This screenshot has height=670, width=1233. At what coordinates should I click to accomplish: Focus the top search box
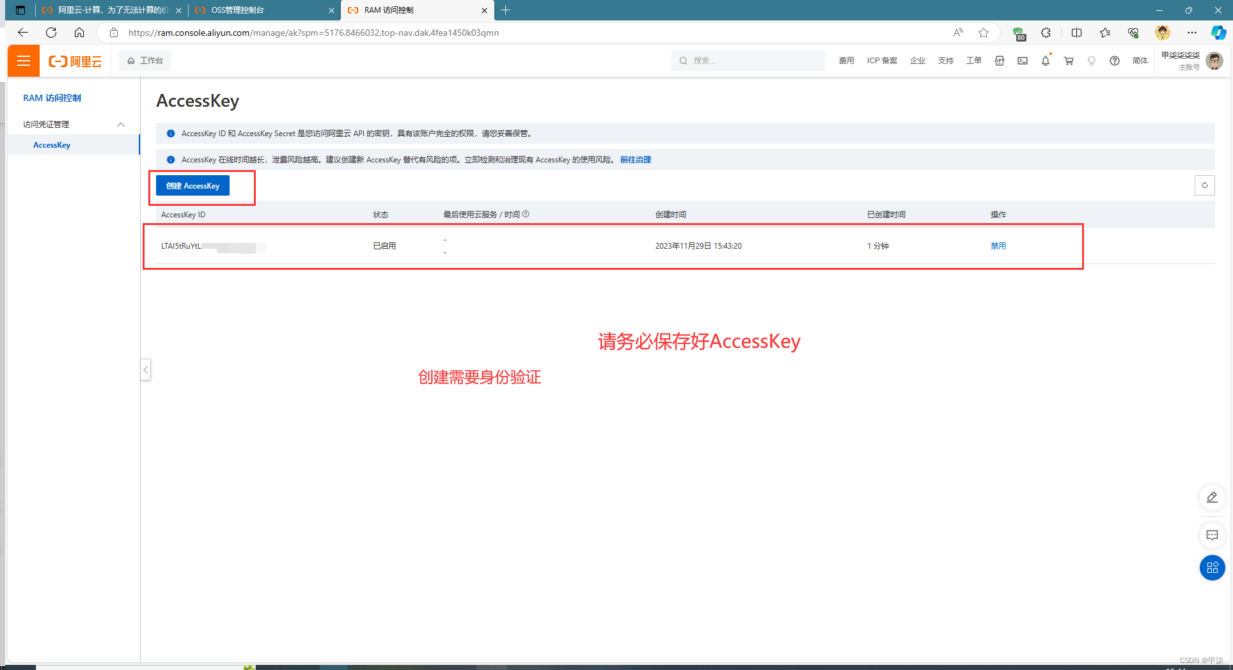click(x=748, y=61)
